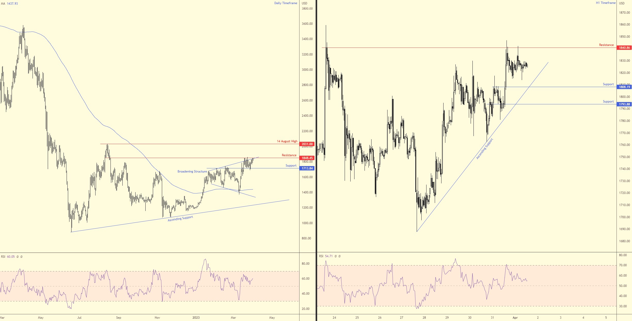Click the Mar date near 2023 on time axis
This screenshot has height=321, width=632.
233,318
